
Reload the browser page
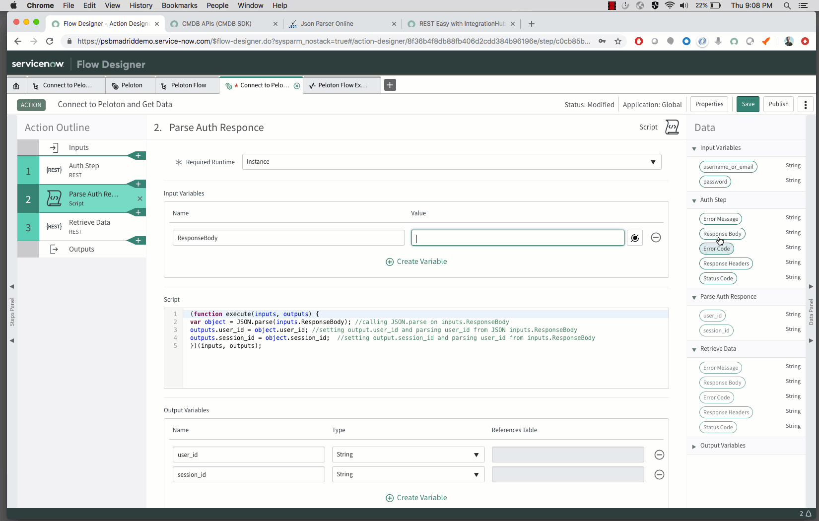click(x=50, y=41)
